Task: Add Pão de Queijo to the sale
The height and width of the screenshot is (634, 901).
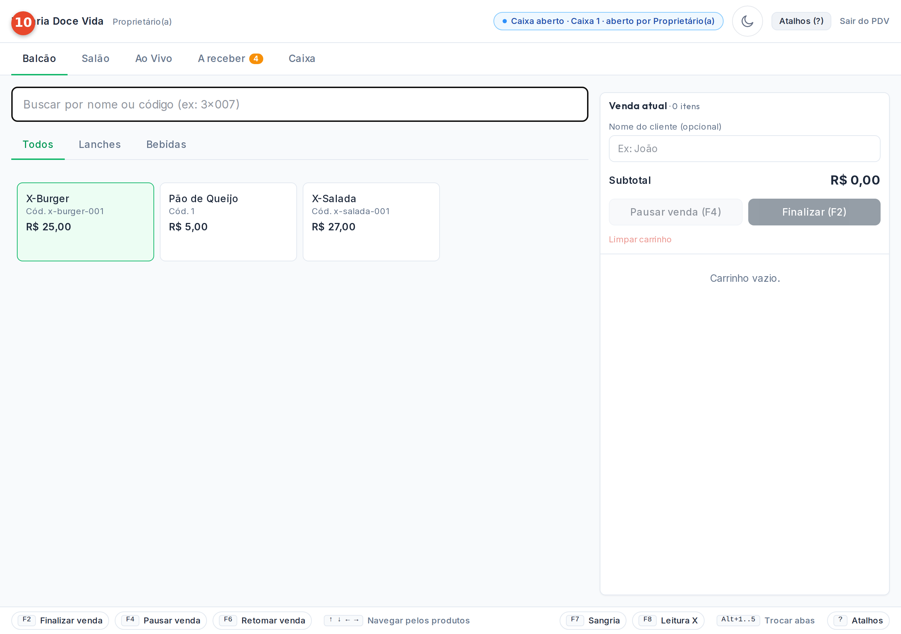Action: point(228,222)
